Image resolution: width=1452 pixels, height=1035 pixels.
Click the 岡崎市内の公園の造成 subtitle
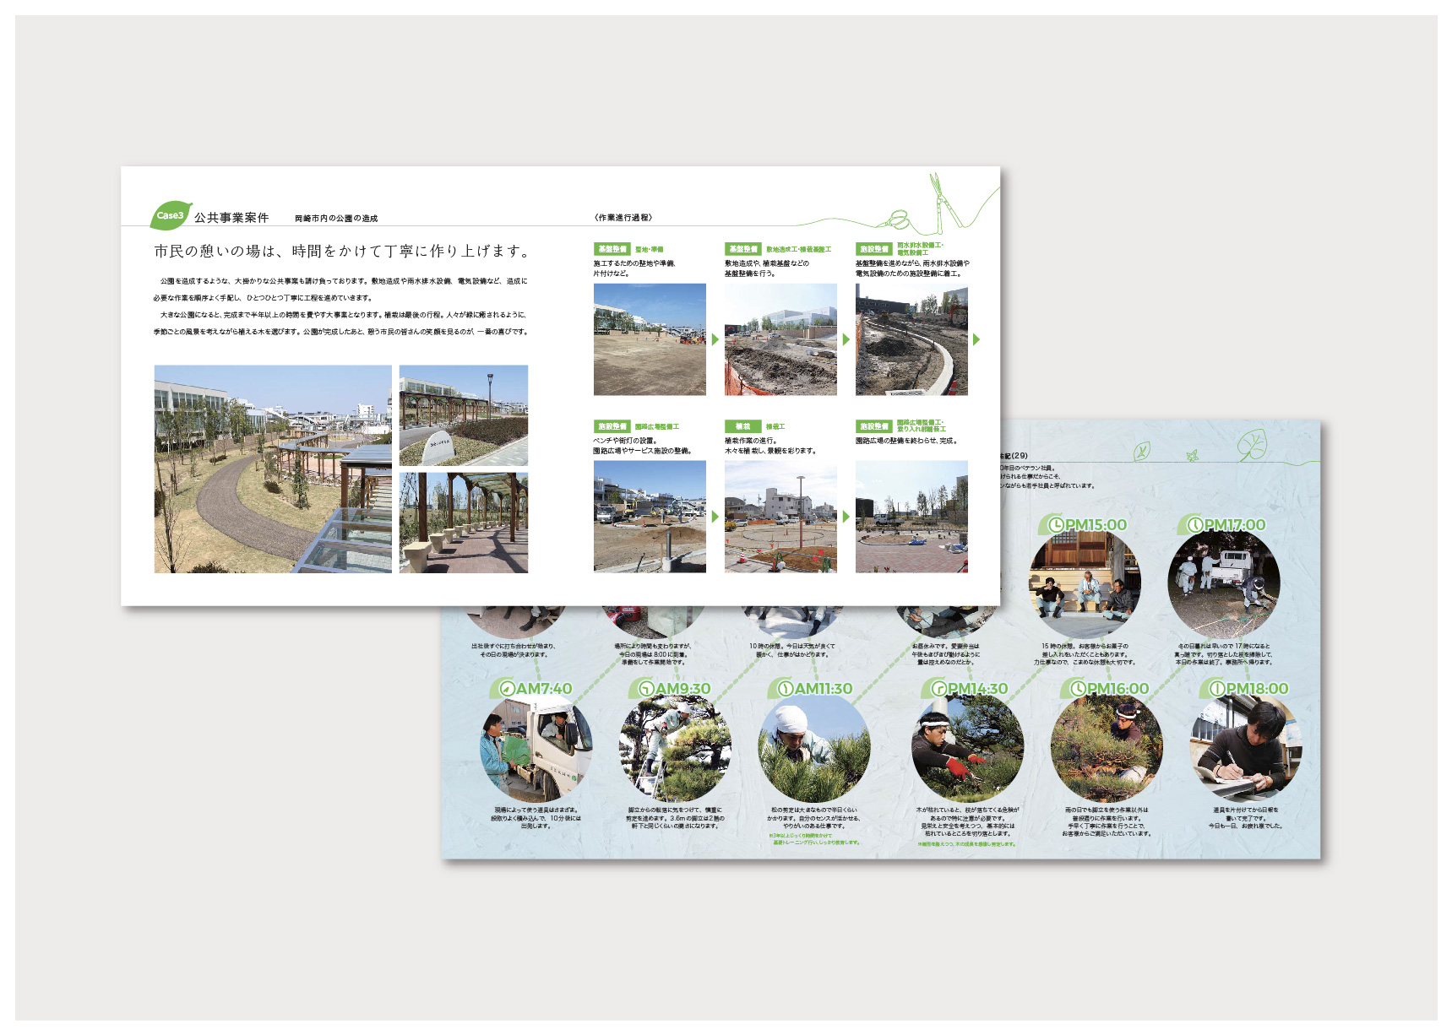pyautogui.click(x=336, y=219)
